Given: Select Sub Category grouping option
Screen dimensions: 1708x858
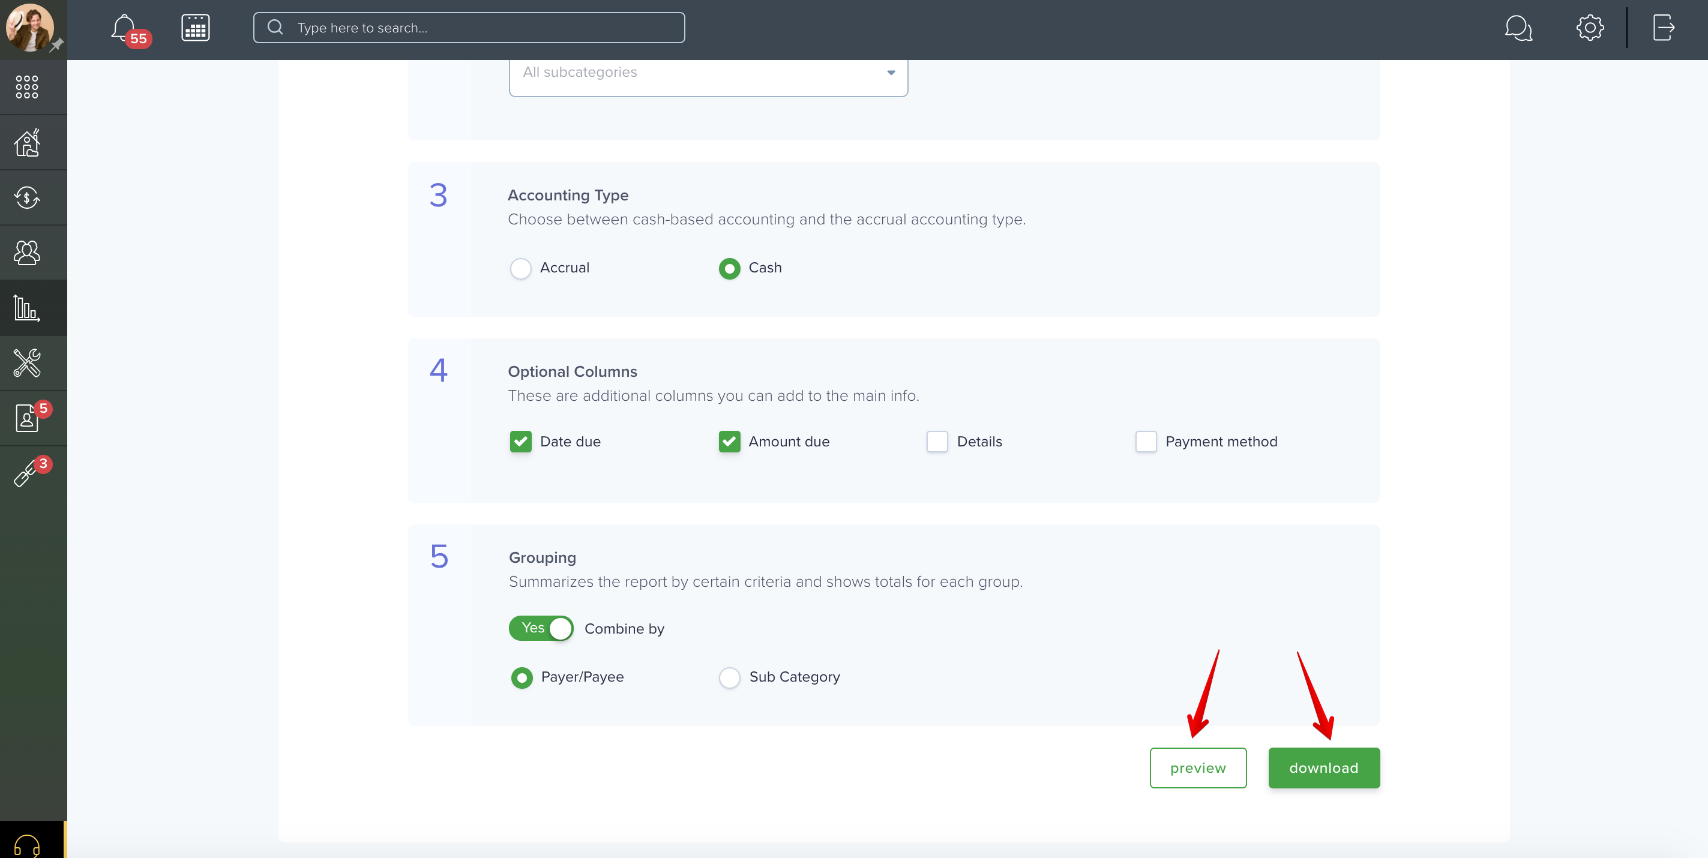Looking at the screenshot, I should click(x=729, y=677).
